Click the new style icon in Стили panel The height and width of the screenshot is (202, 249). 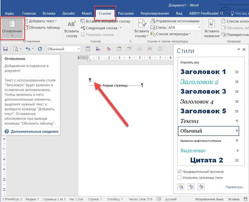(181, 187)
